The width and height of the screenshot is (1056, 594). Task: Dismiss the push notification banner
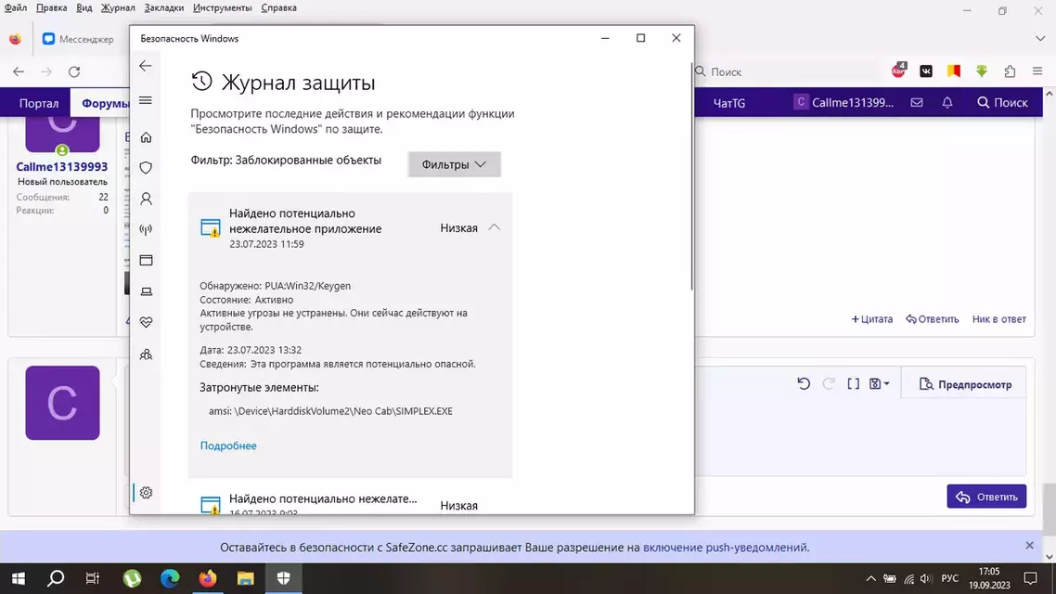click(x=1029, y=546)
